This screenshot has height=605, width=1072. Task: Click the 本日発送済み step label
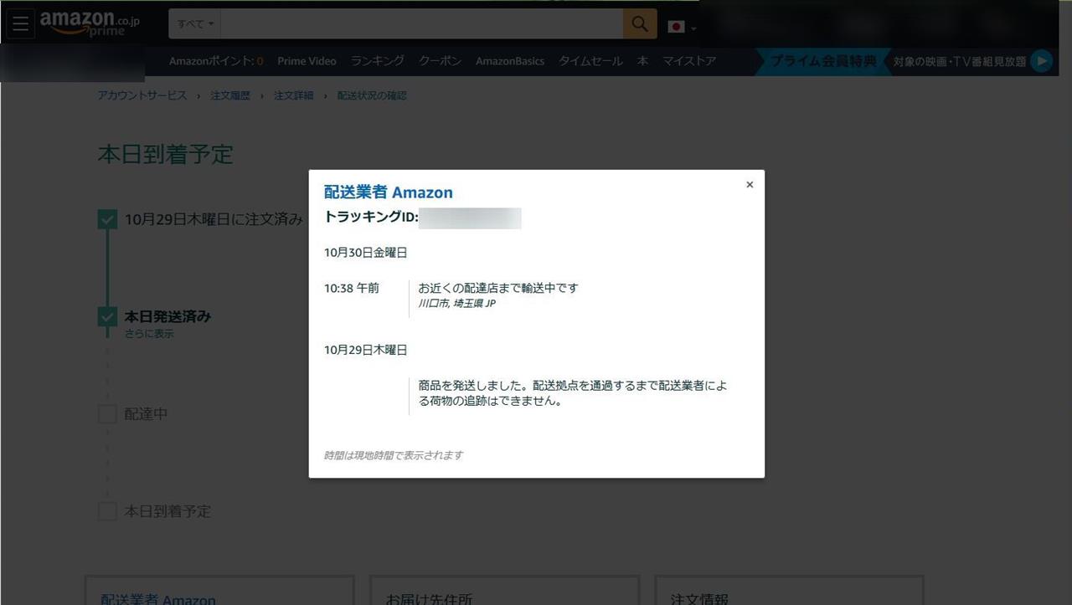pyautogui.click(x=167, y=317)
